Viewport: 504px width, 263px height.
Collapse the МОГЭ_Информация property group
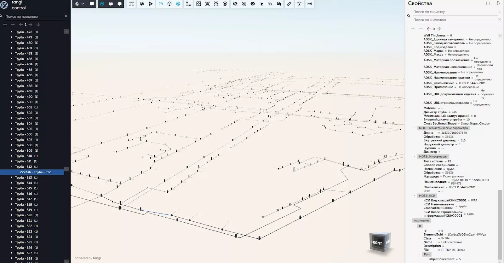pyautogui.click(x=414, y=156)
